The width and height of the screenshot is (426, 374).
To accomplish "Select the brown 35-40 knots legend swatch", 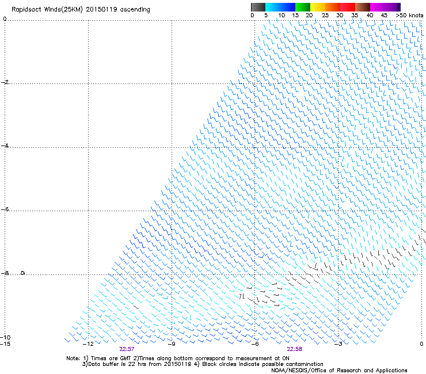I will point(363,7).
